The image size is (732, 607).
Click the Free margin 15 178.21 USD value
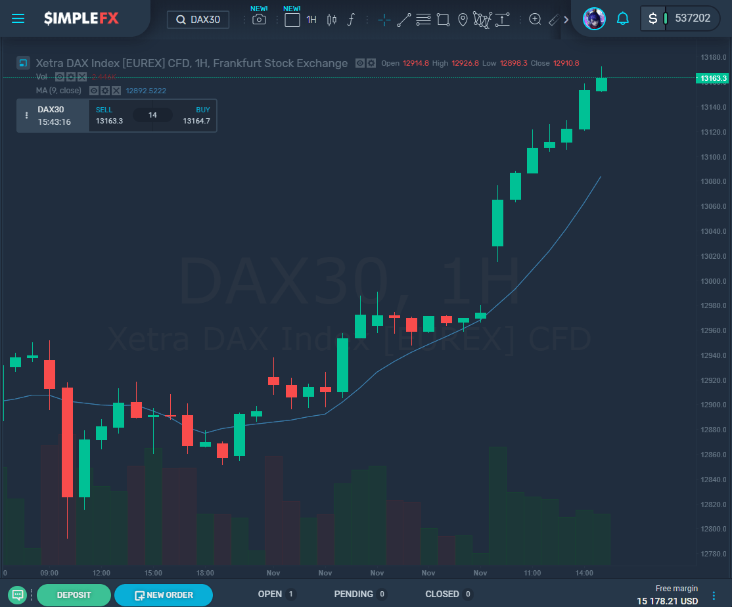tap(667, 601)
